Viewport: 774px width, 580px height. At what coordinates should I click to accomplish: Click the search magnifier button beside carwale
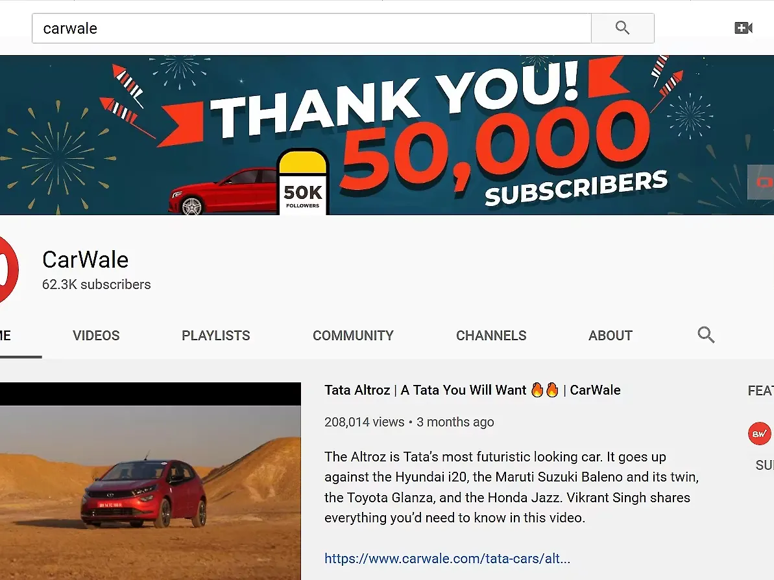pos(622,28)
